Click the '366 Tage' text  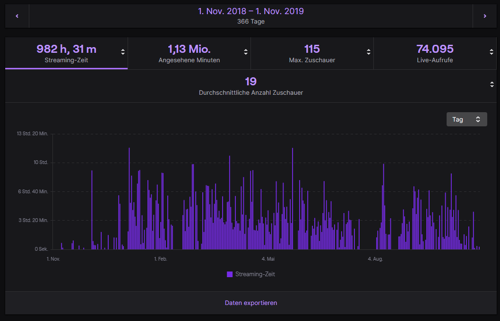tap(251, 22)
